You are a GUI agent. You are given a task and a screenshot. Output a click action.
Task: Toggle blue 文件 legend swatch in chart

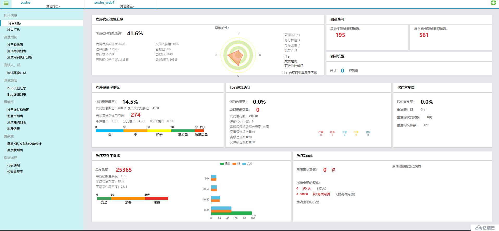click(244, 164)
